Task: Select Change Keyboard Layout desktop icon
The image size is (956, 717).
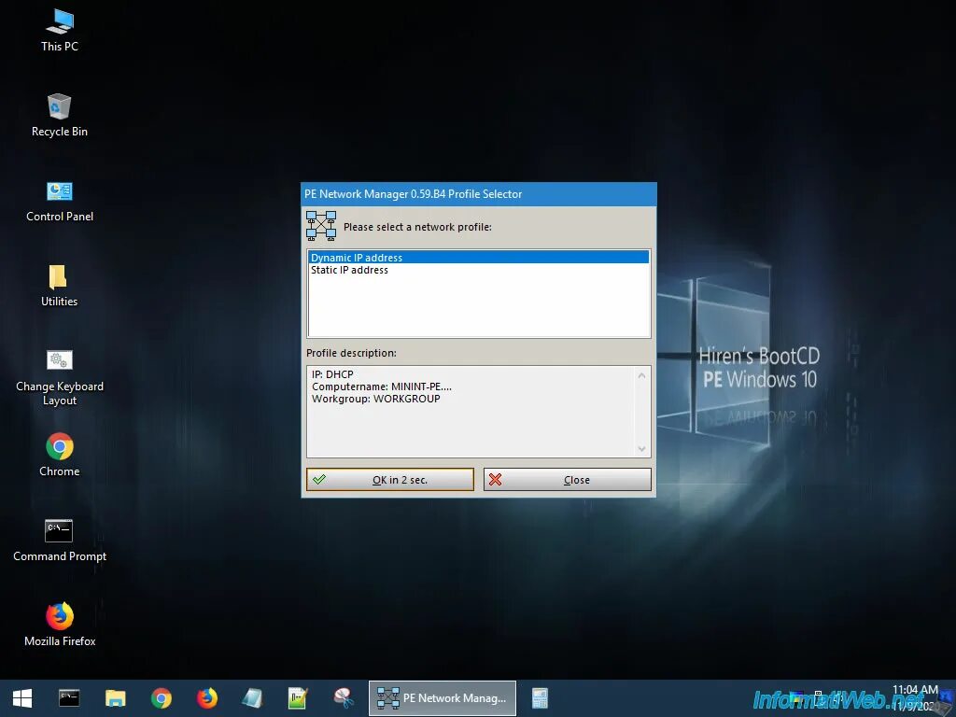Action: [59, 378]
